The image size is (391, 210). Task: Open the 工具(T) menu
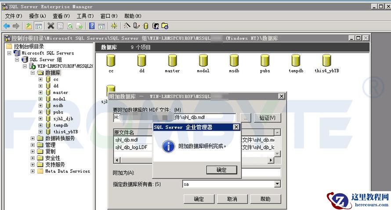85,16
